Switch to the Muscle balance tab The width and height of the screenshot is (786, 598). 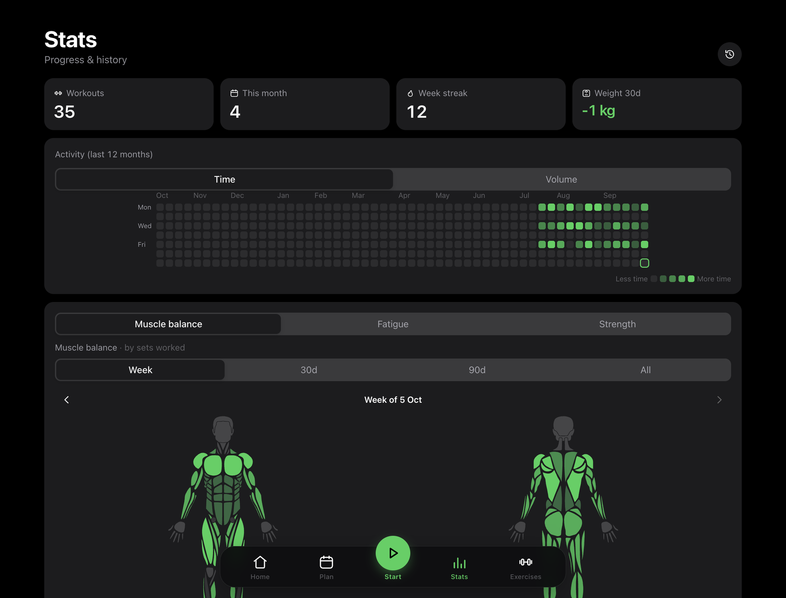tap(168, 324)
